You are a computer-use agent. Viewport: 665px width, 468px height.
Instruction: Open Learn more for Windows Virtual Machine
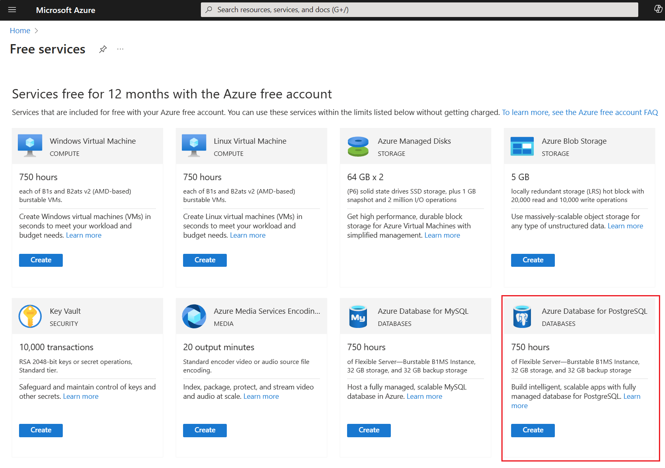pos(84,235)
